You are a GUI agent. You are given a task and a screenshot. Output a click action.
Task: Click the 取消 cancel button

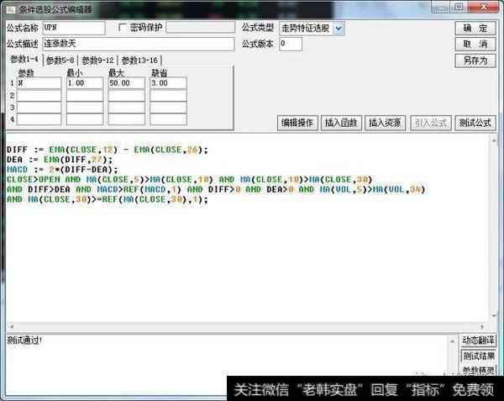(x=475, y=44)
